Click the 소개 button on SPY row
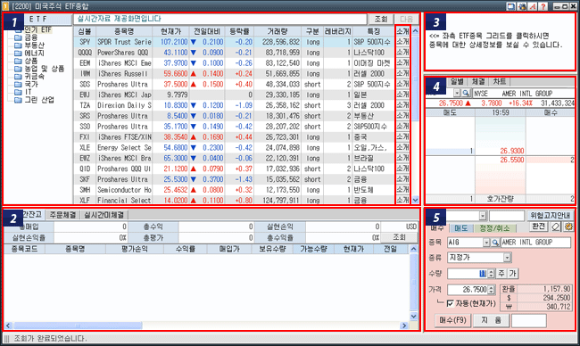Viewport: 580px width, 346px height. tap(402, 42)
